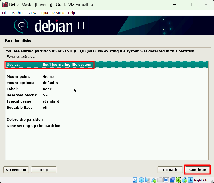This screenshot has width=214, height=183.
Task: Open the Devices menu
Action: (x=58, y=13)
